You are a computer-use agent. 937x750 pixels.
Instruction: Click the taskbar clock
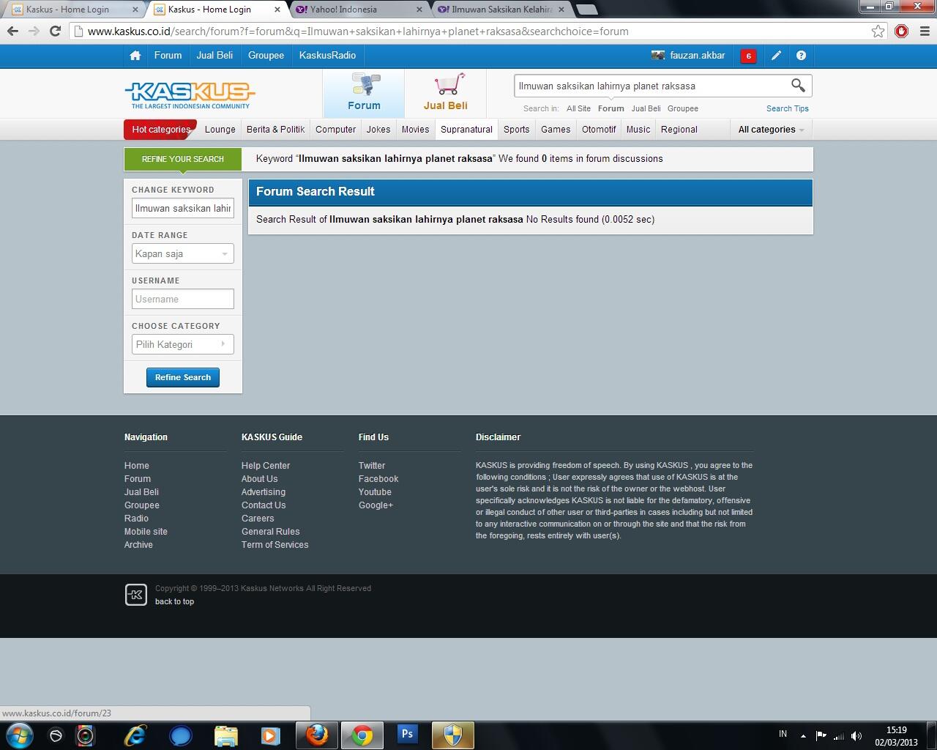(x=897, y=736)
